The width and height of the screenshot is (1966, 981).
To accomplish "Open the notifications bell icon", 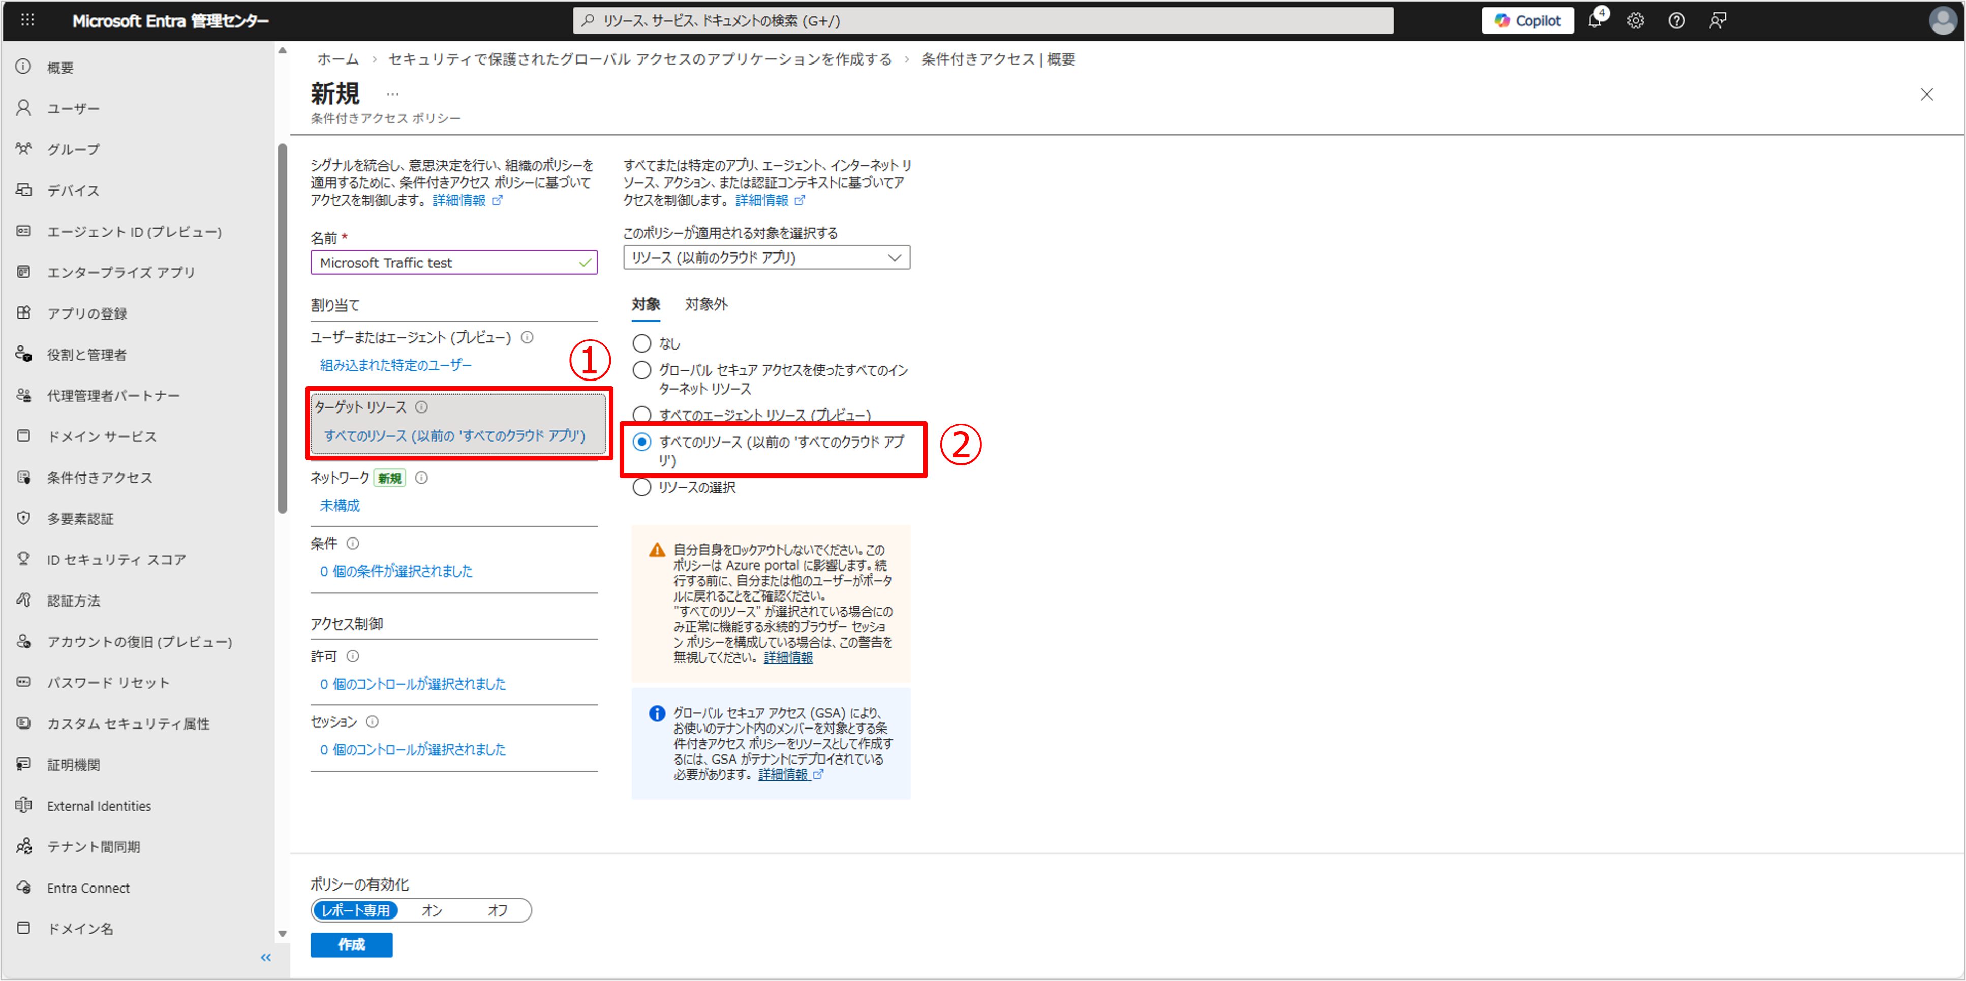I will click(1595, 21).
